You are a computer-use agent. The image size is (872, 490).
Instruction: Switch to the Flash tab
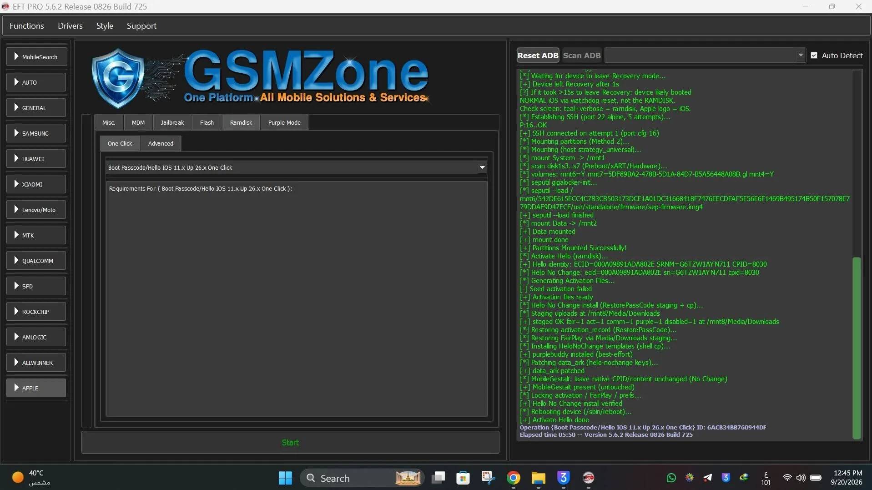[207, 122]
